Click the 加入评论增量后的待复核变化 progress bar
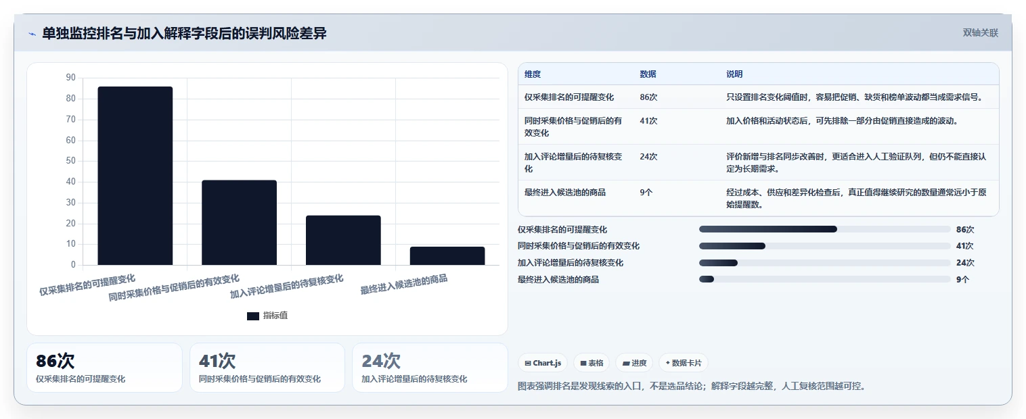The image size is (1026, 419). tap(825, 263)
